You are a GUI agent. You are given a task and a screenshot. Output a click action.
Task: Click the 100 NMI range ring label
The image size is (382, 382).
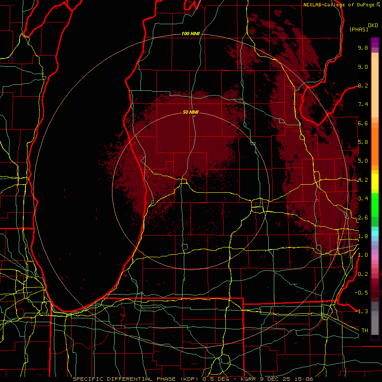(x=191, y=34)
